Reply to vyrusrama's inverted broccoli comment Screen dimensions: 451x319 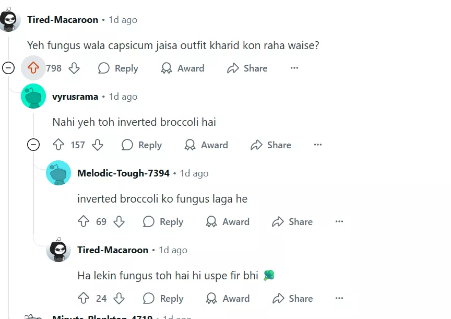click(141, 145)
